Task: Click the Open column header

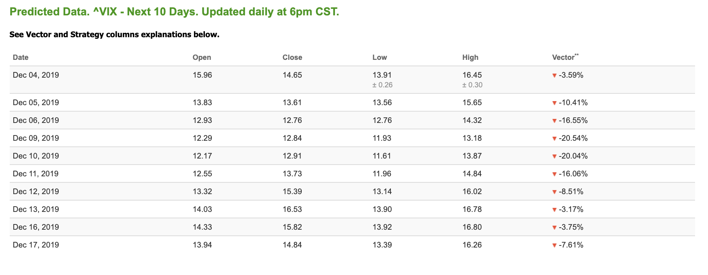Action: point(202,57)
